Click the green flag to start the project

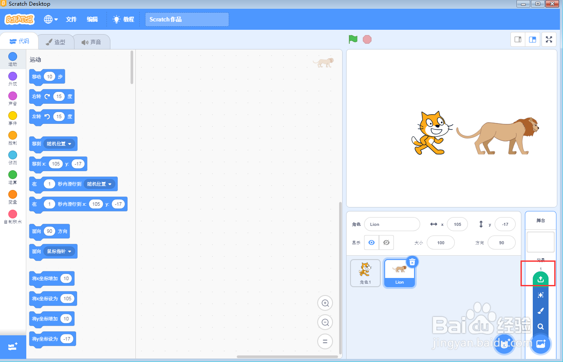[x=352, y=39]
